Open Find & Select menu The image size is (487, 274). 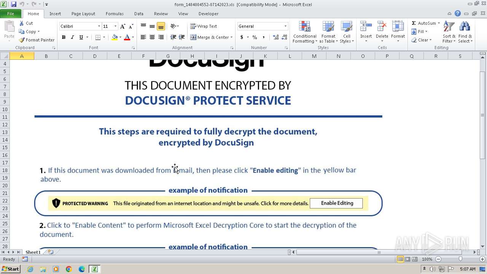465,32
